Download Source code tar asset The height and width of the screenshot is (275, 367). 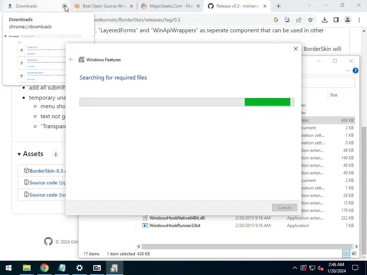[x=48, y=195]
